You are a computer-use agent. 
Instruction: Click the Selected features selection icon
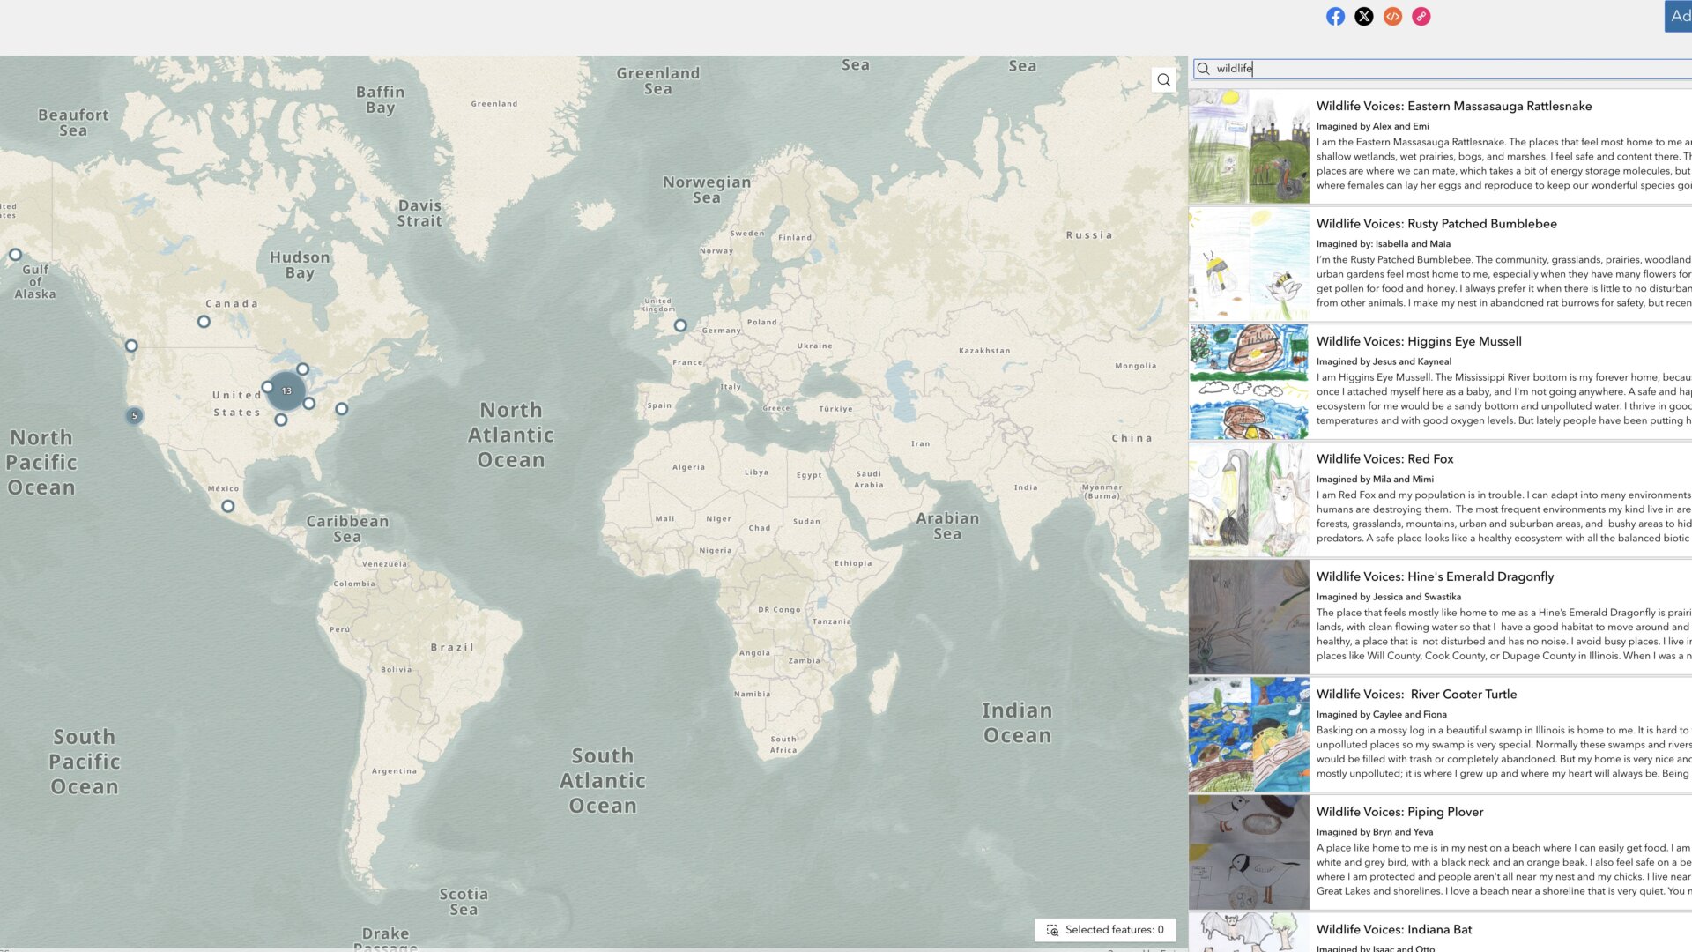[x=1052, y=929]
